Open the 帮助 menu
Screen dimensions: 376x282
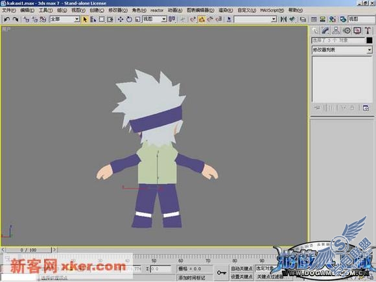point(296,10)
